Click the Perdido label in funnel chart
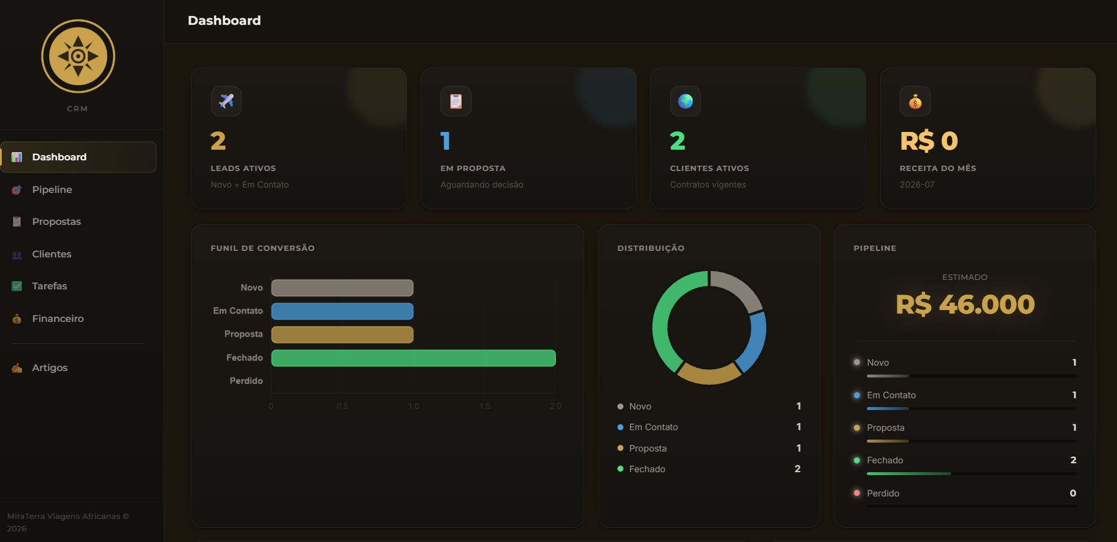The width and height of the screenshot is (1117, 542). coord(246,381)
